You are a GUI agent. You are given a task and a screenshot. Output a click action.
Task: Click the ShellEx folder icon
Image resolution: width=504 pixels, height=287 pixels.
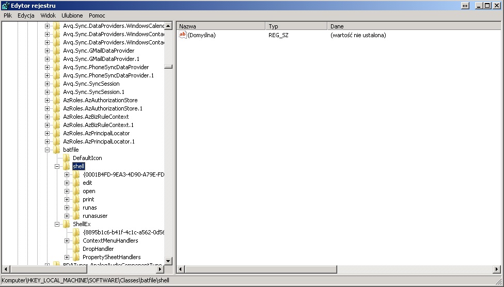click(66, 224)
